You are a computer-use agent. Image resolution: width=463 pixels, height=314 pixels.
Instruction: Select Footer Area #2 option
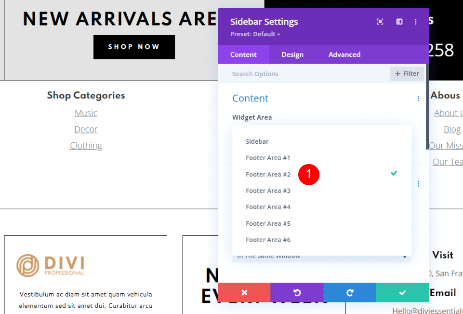[x=268, y=174]
